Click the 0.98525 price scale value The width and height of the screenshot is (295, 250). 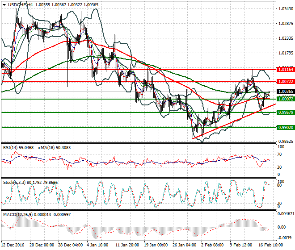(286, 142)
